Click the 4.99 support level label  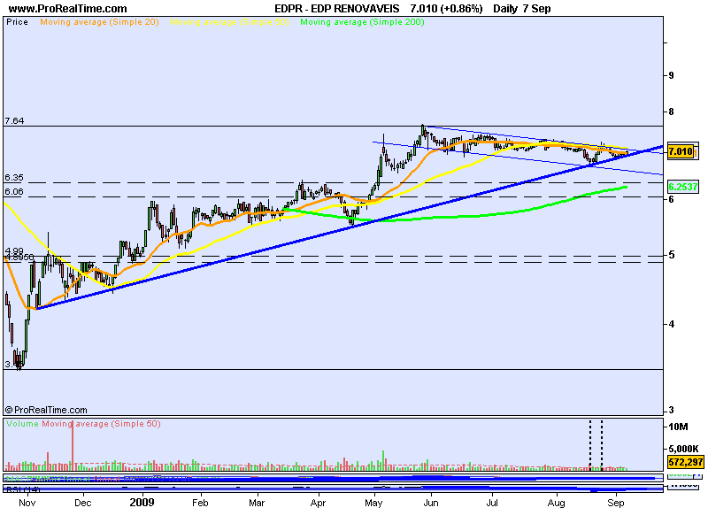14,251
